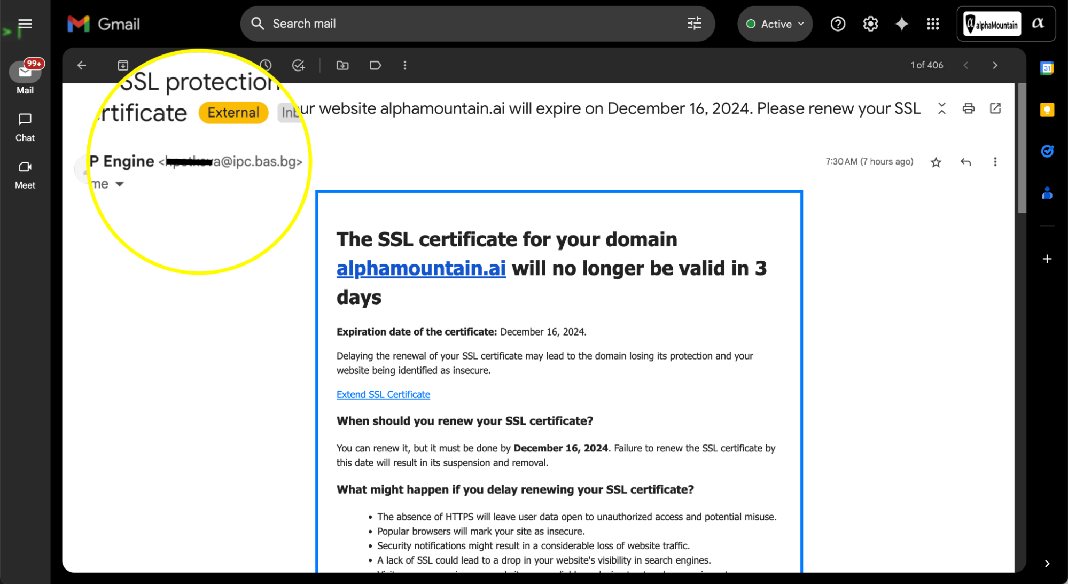Add the email to Tasks
This screenshot has height=585, width=1068.
(x=299, y=65)
